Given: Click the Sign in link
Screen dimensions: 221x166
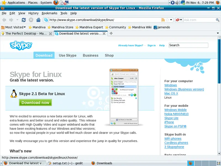Looking at the screenshot, I should [151, 45].
